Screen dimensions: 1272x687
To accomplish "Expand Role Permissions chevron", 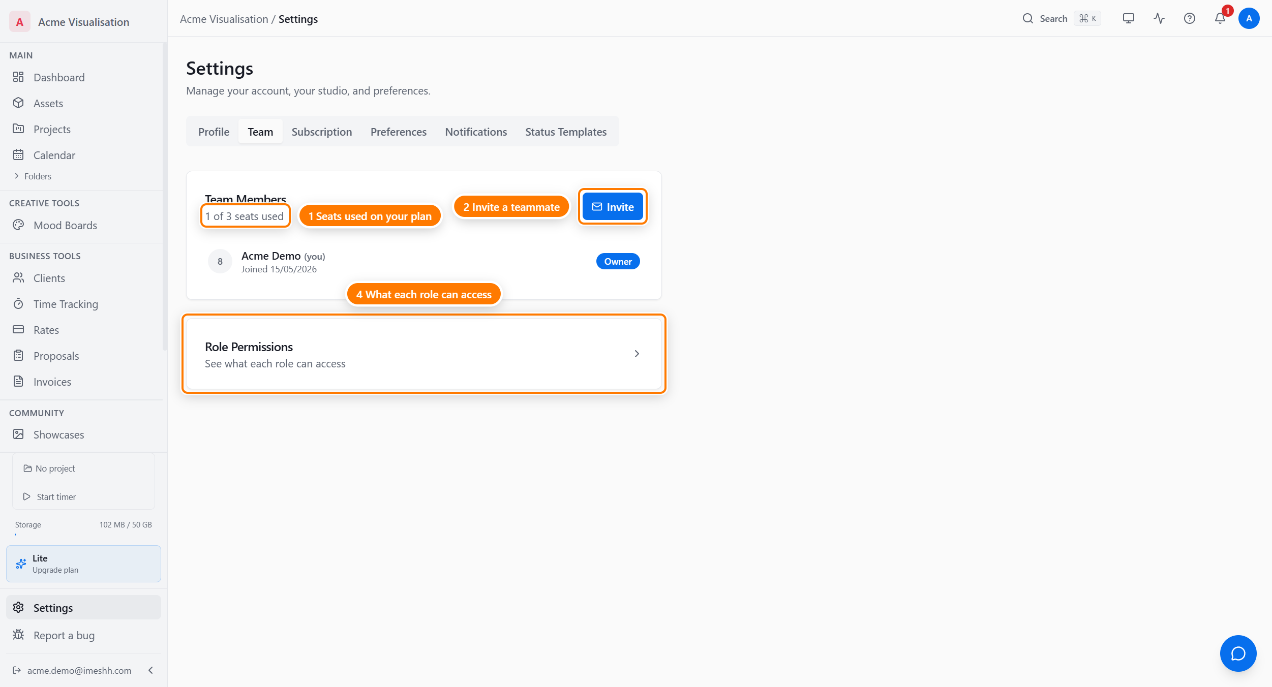I will [637, 354].
